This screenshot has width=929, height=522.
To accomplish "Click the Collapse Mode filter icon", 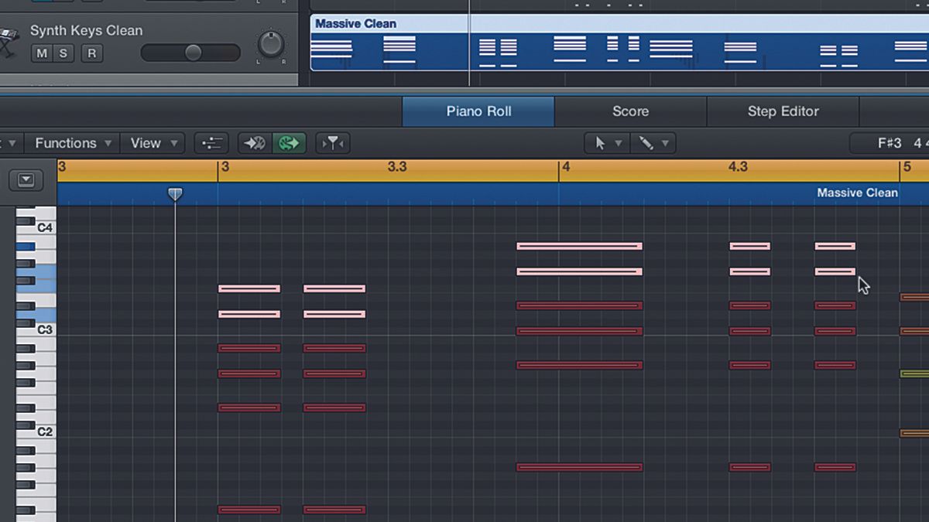I will pos(332,143).
